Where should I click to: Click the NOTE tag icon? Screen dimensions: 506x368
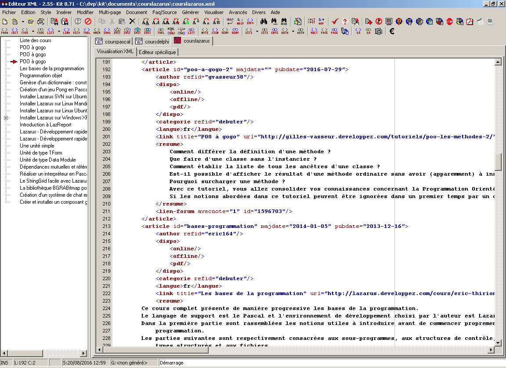point(205,31)
